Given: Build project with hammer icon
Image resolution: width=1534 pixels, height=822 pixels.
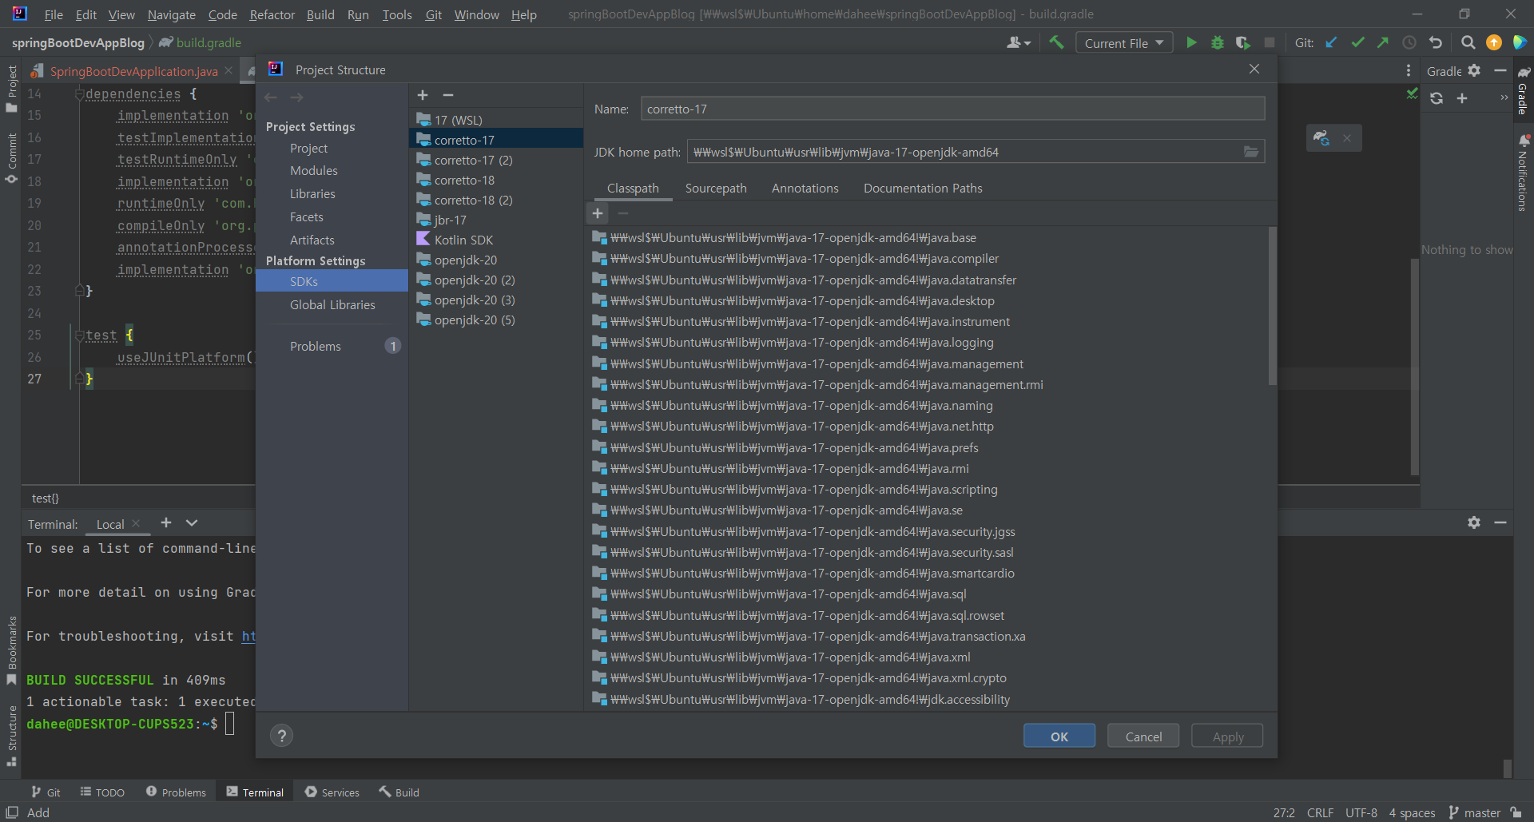Looking at the screenshot, I should coord(1056,42).
